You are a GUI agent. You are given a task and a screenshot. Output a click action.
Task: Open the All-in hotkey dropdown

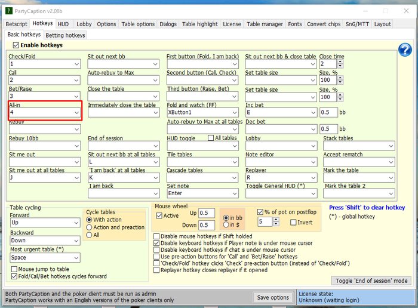pyautogui.click(x=45, y=112)
